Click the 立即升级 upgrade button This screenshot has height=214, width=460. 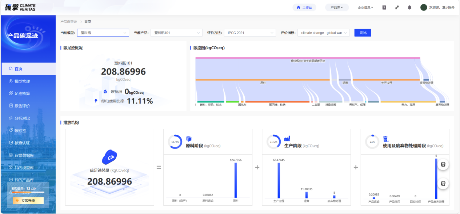(28, 201)
